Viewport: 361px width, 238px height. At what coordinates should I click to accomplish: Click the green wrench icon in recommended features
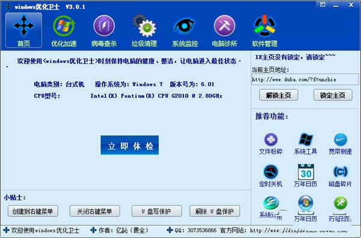[341, 203]
